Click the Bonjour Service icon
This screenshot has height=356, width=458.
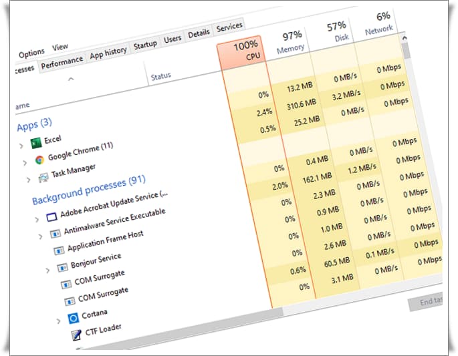pos(62,267)
